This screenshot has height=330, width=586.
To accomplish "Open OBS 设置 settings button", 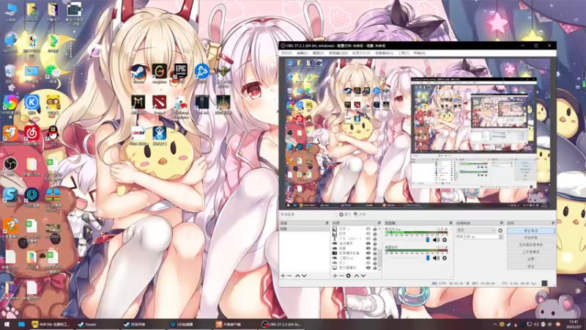I will 531,260.
